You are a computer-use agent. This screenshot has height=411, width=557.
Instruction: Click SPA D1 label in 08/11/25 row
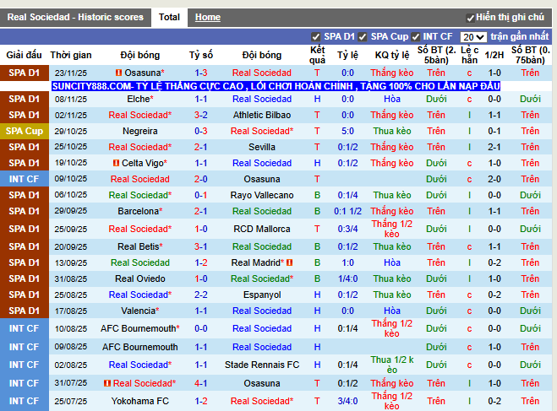(25, 99)
